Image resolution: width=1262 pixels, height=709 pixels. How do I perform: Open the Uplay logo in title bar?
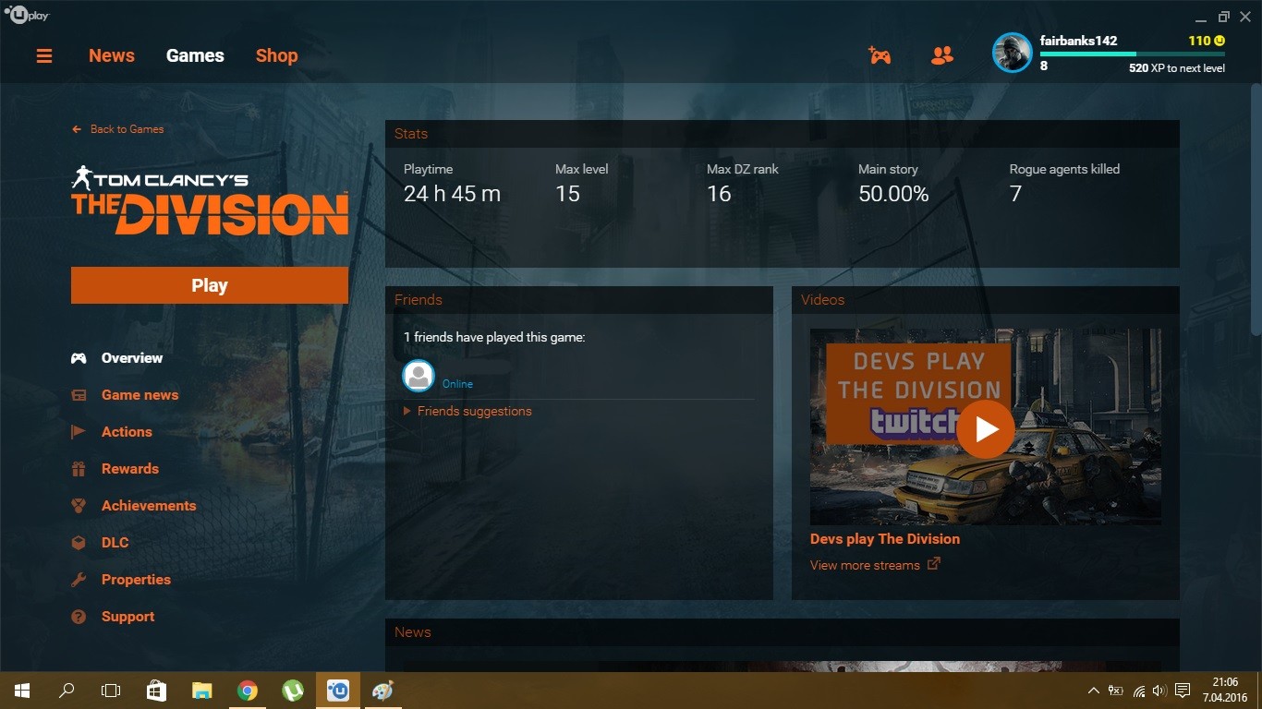pyautogui.click(x=27, y=15)
